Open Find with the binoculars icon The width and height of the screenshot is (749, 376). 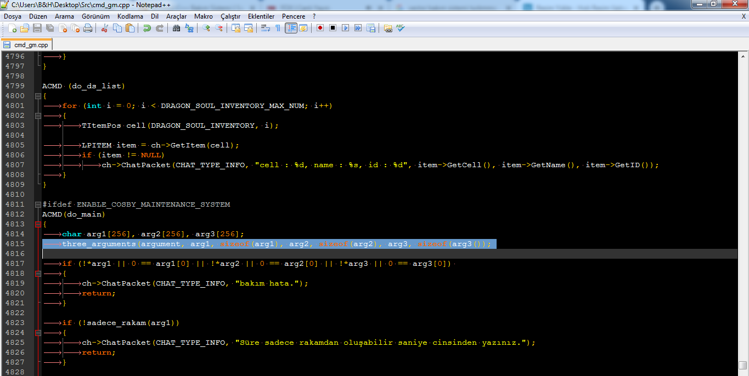[176, 28]
